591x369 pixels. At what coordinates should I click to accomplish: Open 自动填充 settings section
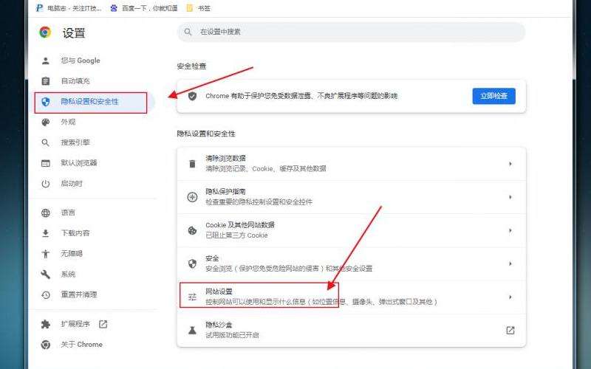[75, 81]
